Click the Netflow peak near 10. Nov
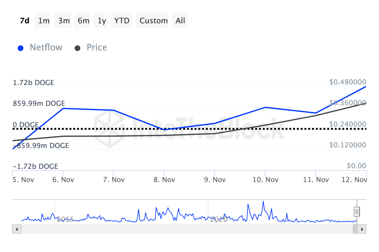Screen dimensions: 379x252 click(266, 107)
